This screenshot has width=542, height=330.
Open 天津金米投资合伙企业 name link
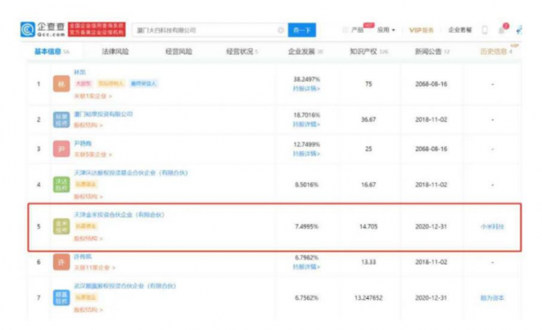pos(120,215)
